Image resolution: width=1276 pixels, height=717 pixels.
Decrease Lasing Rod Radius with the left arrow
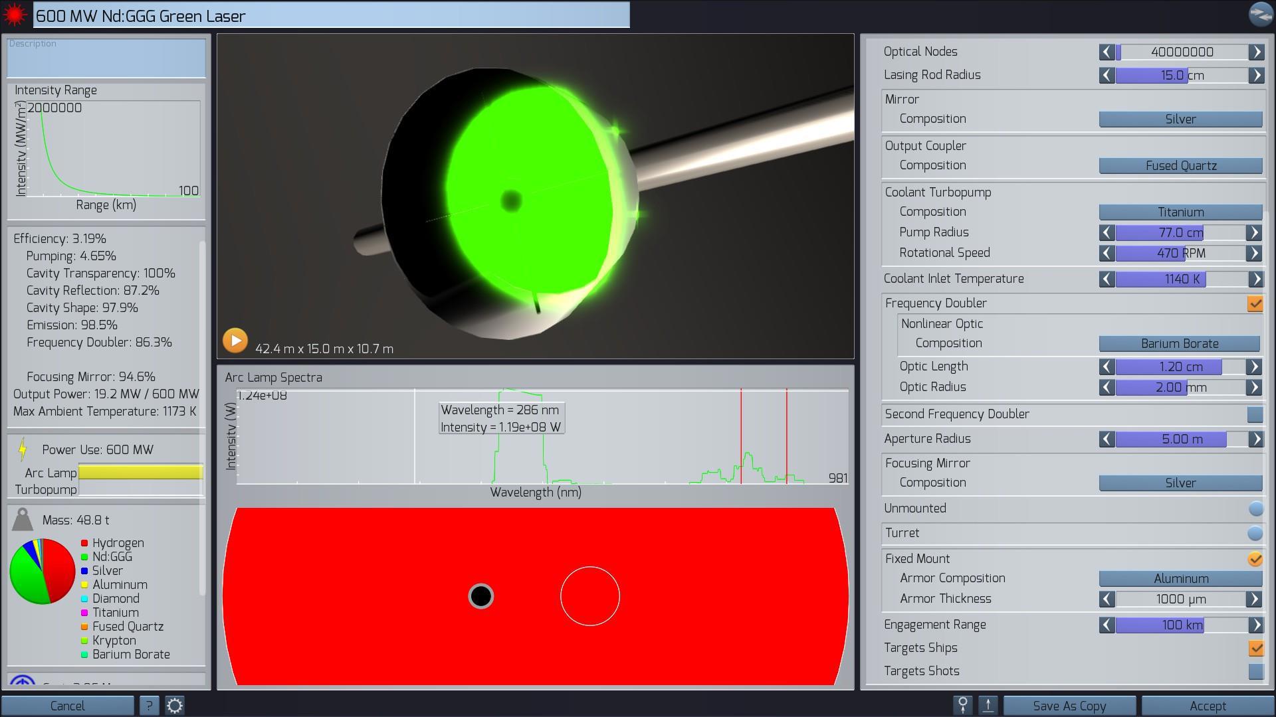[x=1107, y=75]
